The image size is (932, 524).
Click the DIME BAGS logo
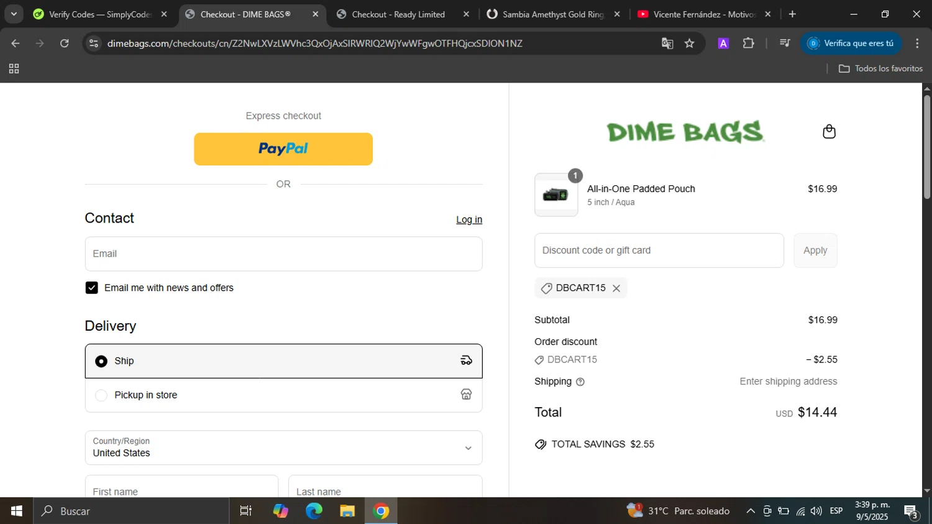point(685,132)
